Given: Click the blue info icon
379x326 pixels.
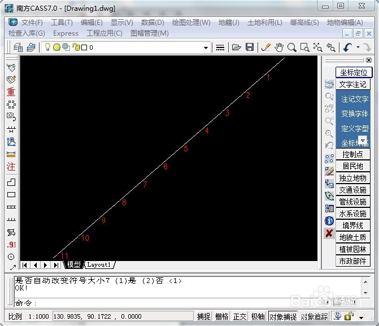Looking at the screenshot, I should (x=329, y=221).
